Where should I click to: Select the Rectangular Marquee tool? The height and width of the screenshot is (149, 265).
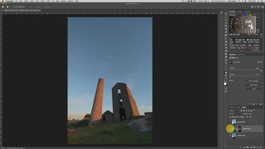(226, 17)
